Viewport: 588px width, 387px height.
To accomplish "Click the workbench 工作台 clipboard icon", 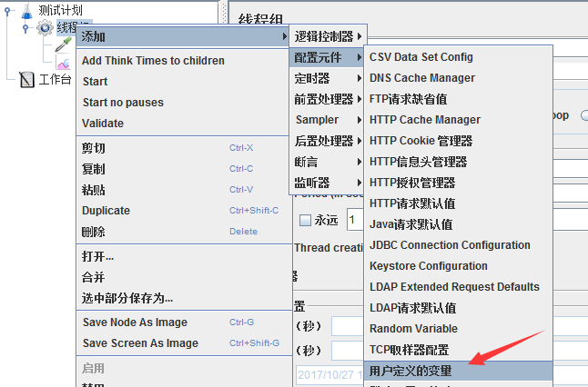I will (26, 80).
